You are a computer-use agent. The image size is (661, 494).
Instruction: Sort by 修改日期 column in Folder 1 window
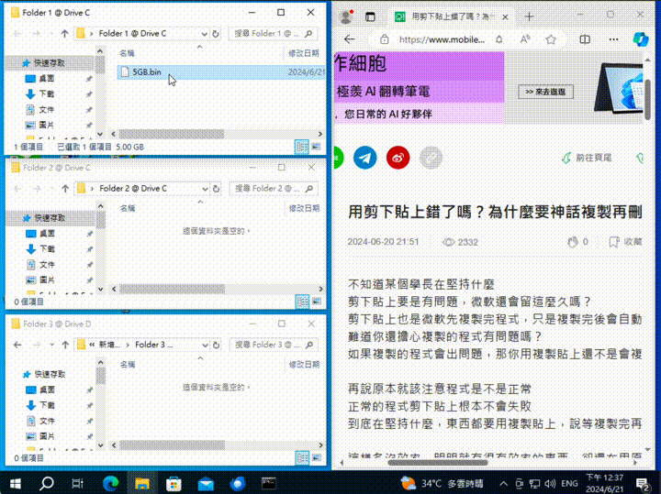pyautogui.click(x=303, y=53)
